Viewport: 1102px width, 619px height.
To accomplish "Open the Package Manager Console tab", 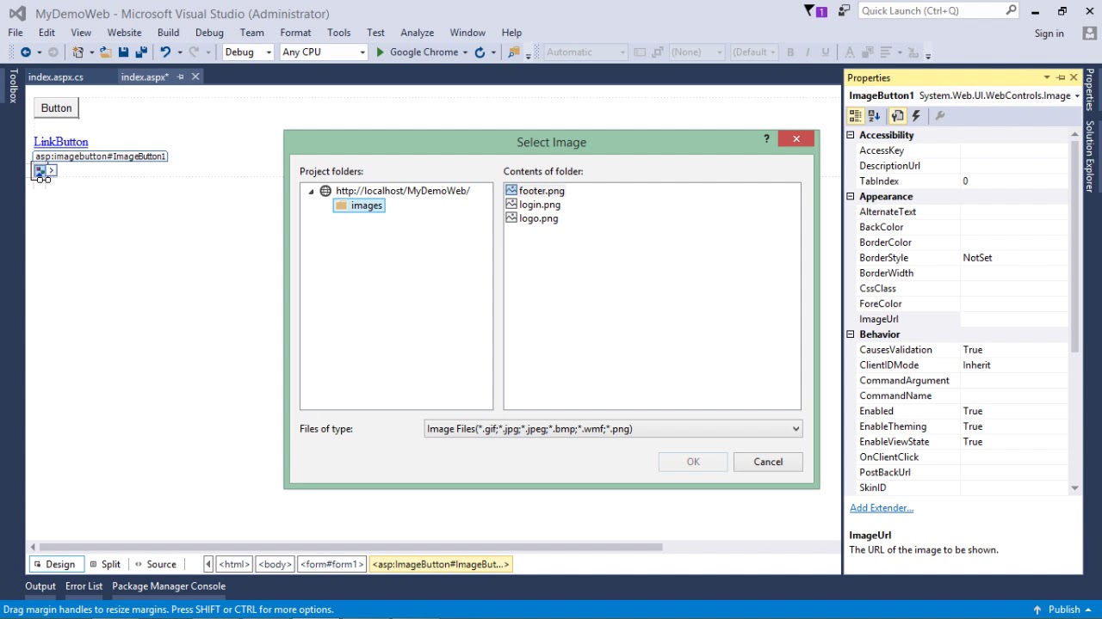I will 169,586.
